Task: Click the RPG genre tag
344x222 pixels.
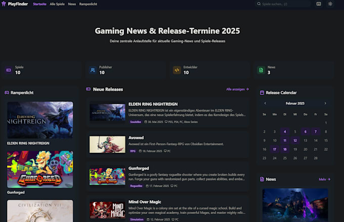Action: [x=133, y=151]
